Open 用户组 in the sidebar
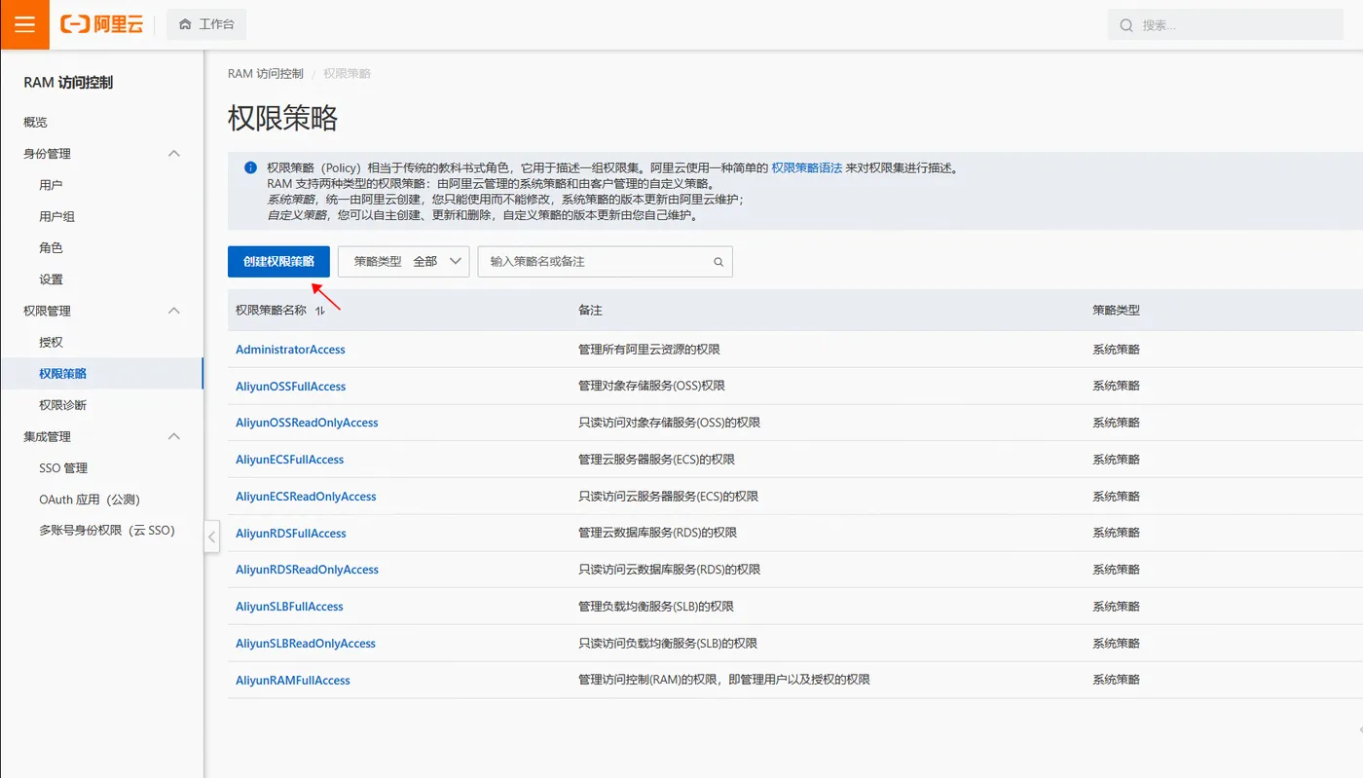The height and width of the screenshot is (778, 1363). point(56,216)
